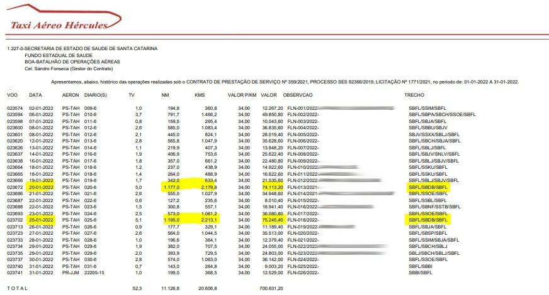The image size is (549, 295).
Task: Select observation FLN-001/2022
Action: pyautogui.click(x=302, y=108)
